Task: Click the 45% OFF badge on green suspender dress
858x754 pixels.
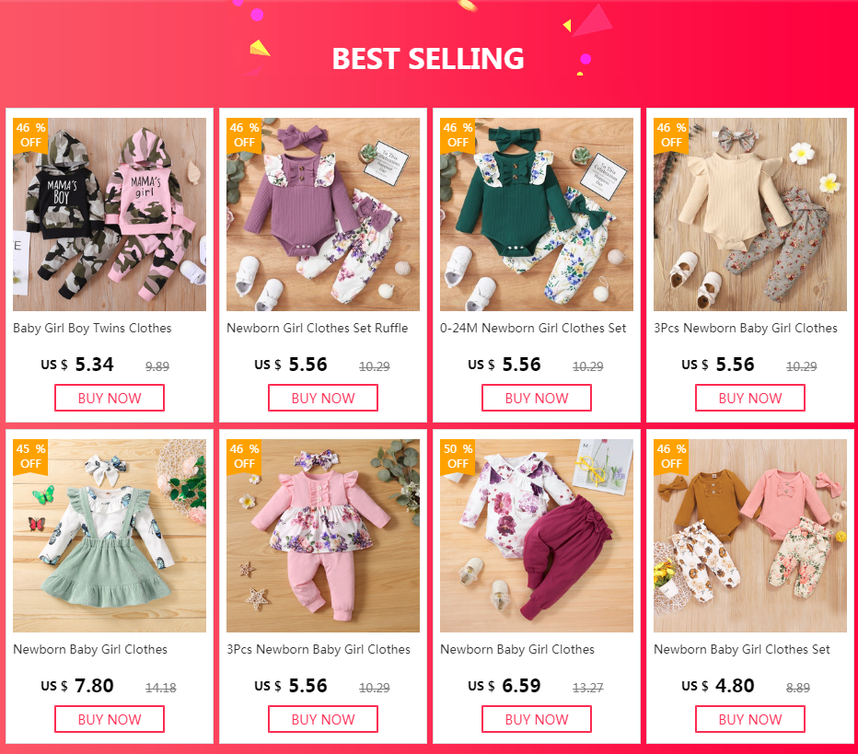Action: (30, 457)
